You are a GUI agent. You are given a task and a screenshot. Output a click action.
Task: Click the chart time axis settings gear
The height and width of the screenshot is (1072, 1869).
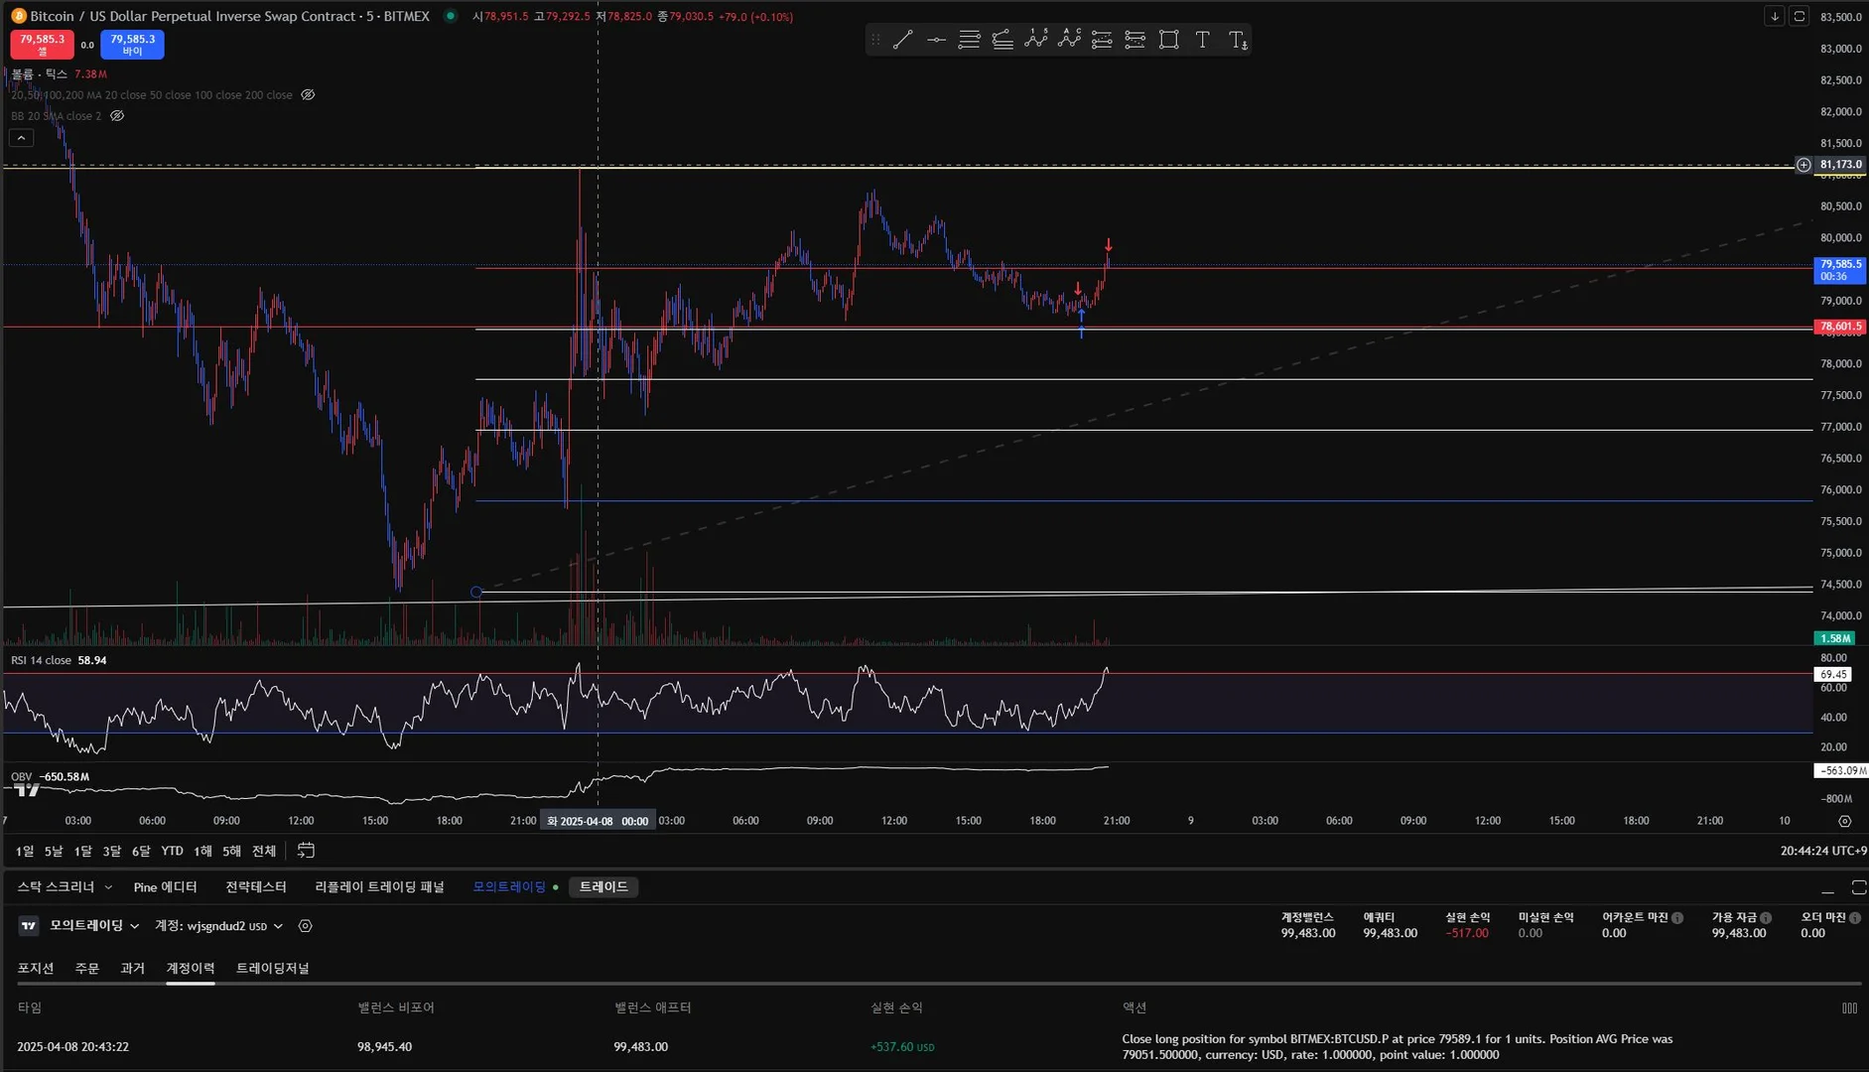click(1844, 821)
